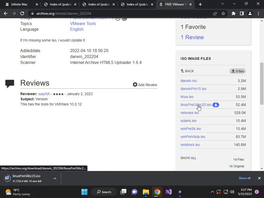Launch the Teams Chat taskbar icon
This screenshot has width=264, height=198.
click(134, 192)
